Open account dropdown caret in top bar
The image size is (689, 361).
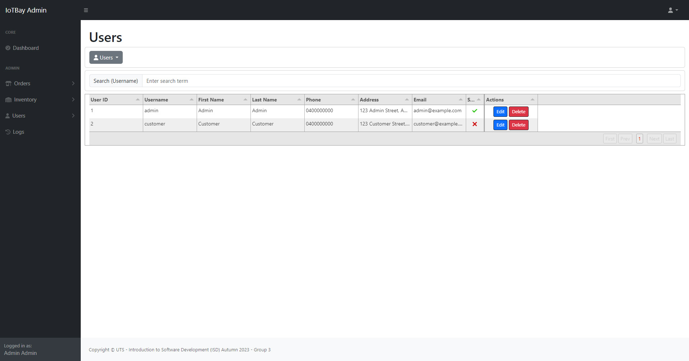[677, 10]
